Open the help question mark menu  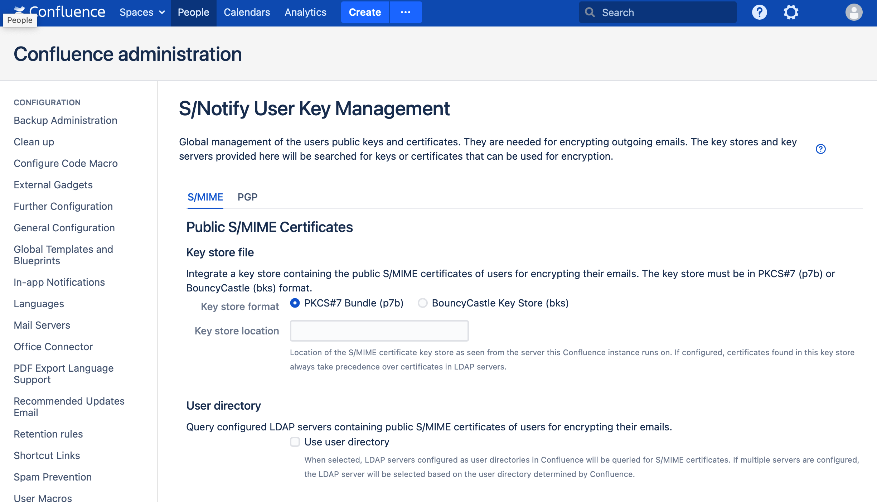click(759, 13)
